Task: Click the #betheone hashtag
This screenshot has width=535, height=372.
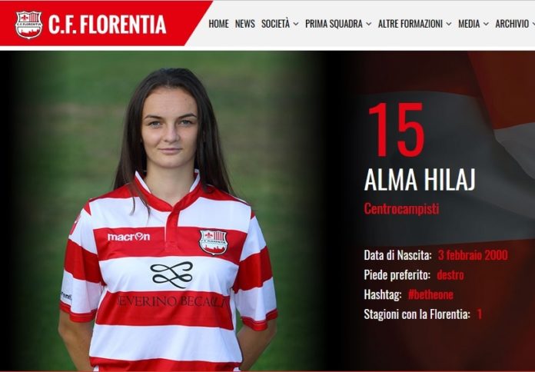Action: tap(430, 294)
